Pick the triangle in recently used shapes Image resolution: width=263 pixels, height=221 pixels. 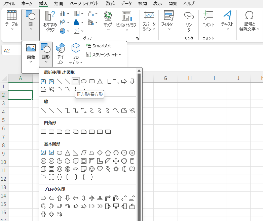click(100, 81)
